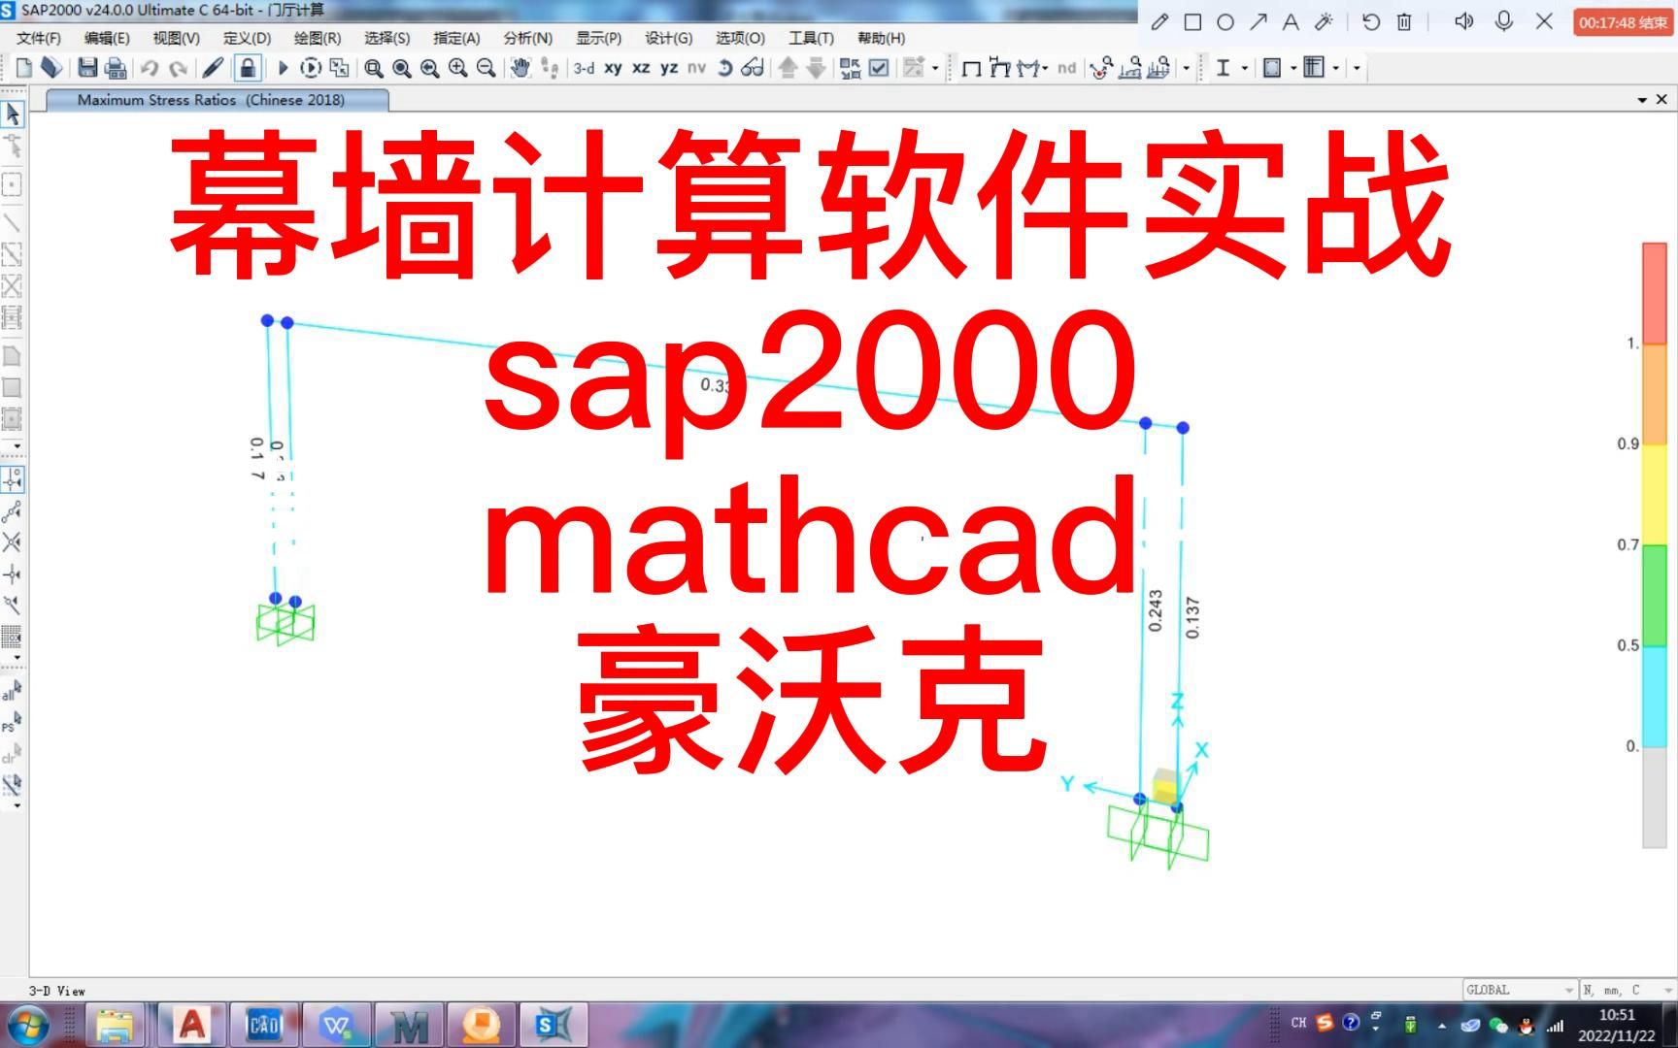This screenshot has height=1048, width=1678.
Task: Select the Pan tool in the toolbar
Action: [521, 68]
